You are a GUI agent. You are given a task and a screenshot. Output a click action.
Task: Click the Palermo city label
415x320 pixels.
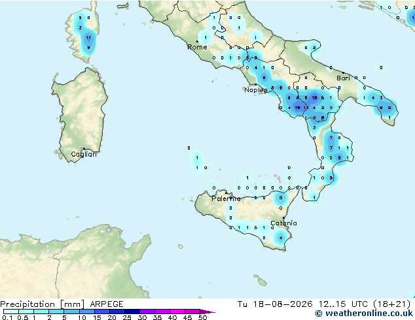click(226, 199)
